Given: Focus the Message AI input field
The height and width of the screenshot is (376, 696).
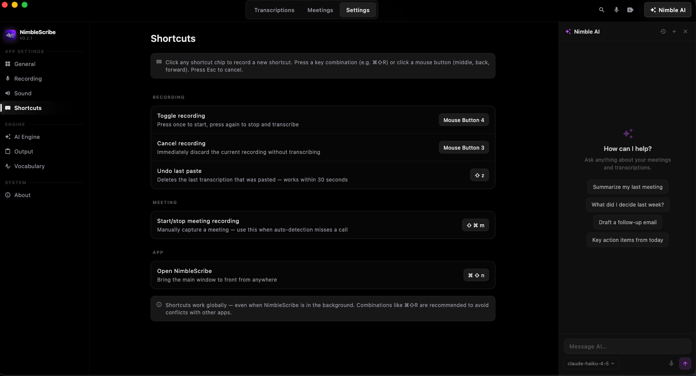Looking at the screenshot, I should click(627, 346).
